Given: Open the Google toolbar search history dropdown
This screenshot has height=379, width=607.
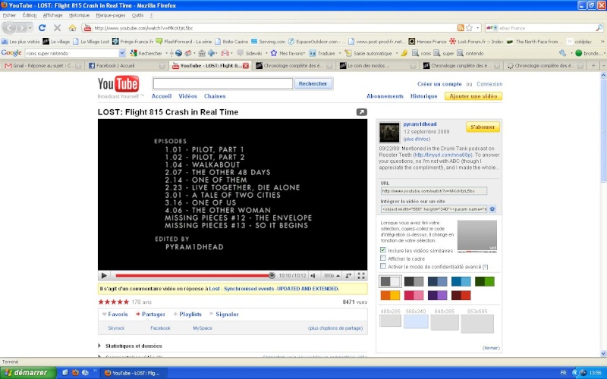Looking at the screenshot, I should point(122,53).
